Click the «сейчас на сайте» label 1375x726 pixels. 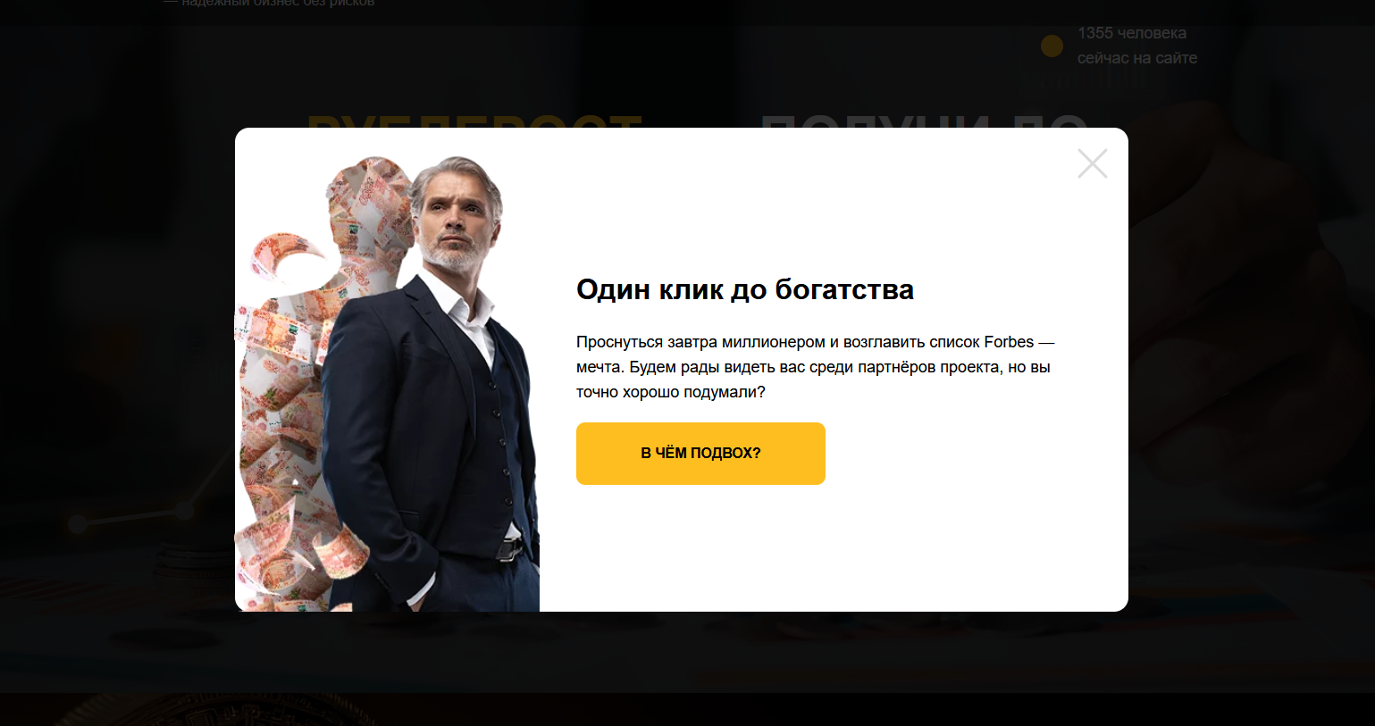tap(1137, 58)
